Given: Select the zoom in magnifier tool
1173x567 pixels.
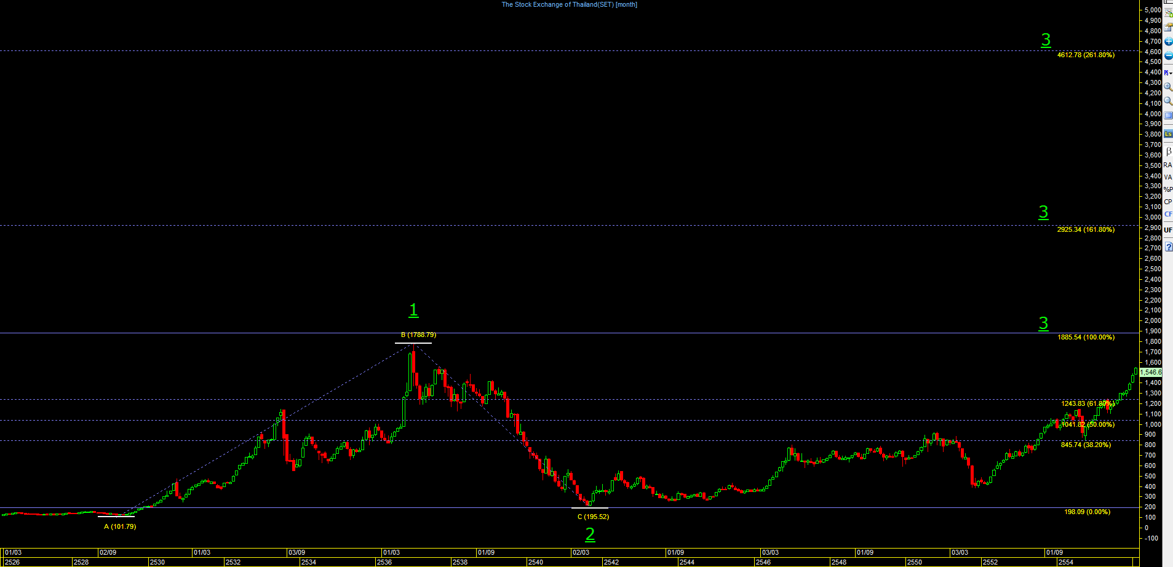Looking at the screenshot, I should click(1168, 87).
